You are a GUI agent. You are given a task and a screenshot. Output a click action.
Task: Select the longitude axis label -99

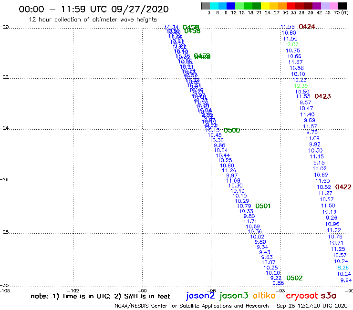tap(142, 290)
